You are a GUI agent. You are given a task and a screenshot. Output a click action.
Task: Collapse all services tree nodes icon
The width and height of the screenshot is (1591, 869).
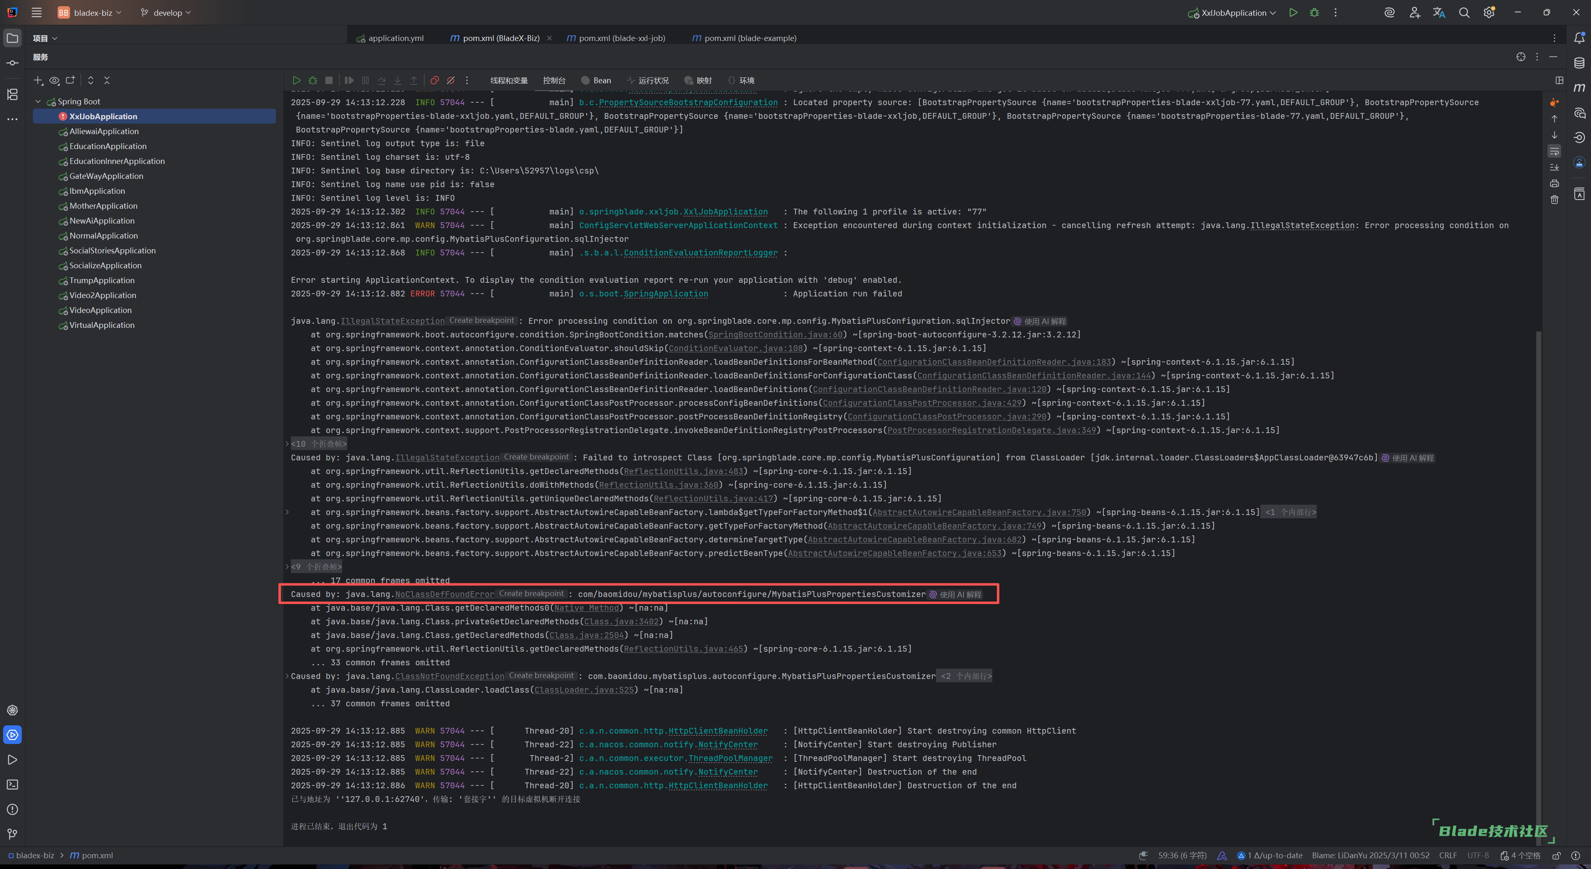coord(107,80)
